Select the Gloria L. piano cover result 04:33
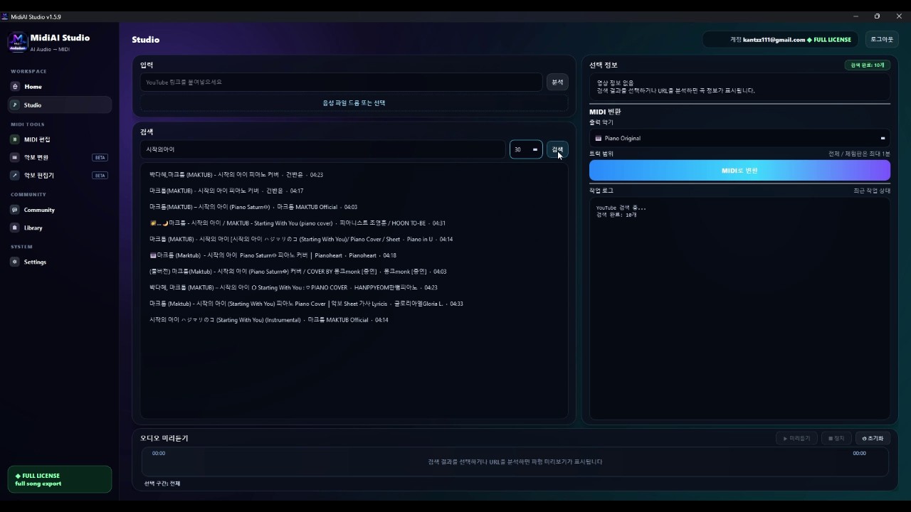Screen dimensions: 911x512 coord(354,304)
